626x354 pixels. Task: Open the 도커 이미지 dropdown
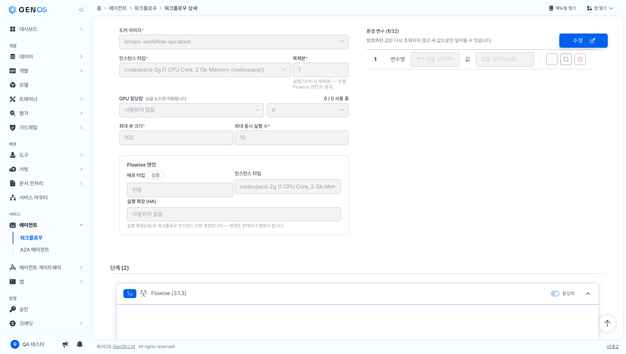234,42
